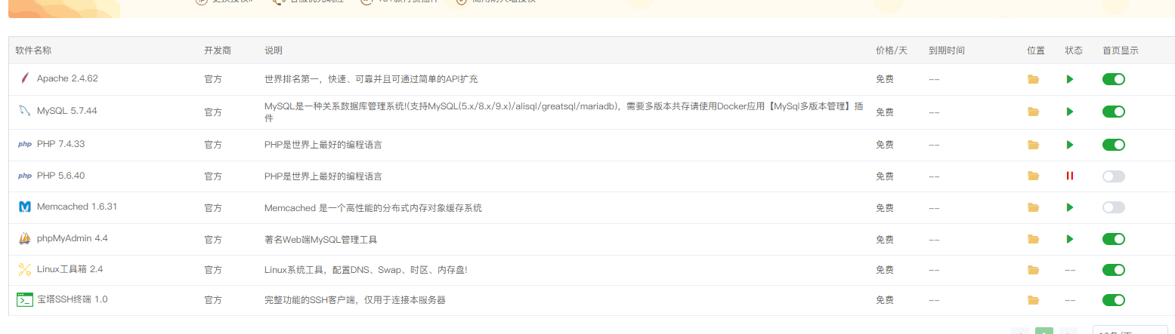This screenshot has width=1175, height=334.
Task: Click Linux工具箱 description about DNS, Swap
Action: click(366, 270)
